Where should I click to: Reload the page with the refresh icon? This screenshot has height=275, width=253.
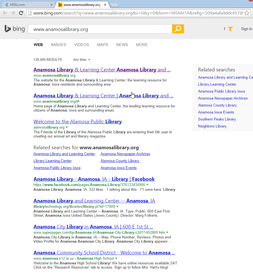click(21, 13)
